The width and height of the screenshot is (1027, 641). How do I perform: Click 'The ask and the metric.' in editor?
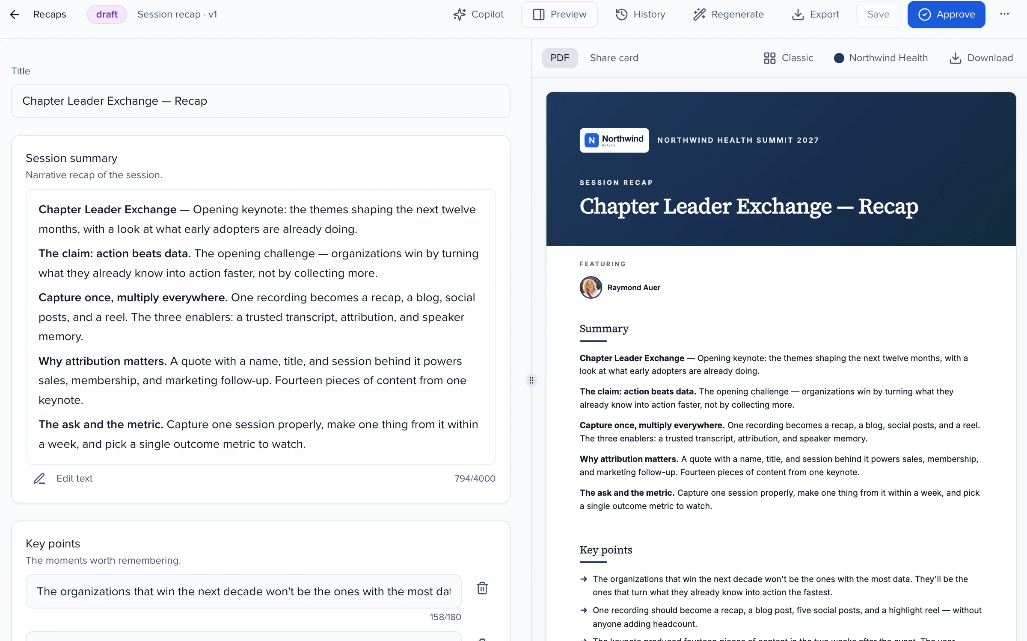click(x=101, y=424)
